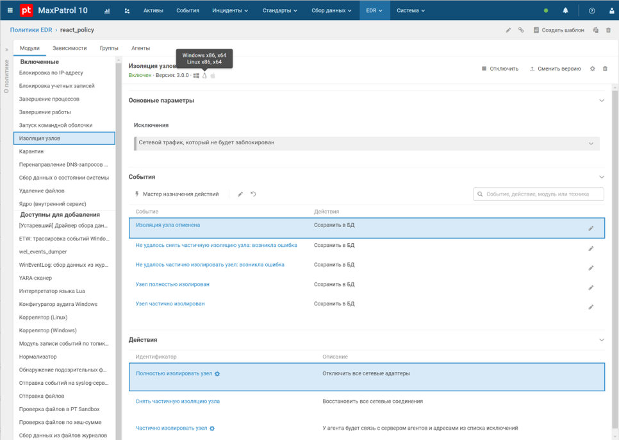Click the undo arrow in events toolbar

[254, 194]
